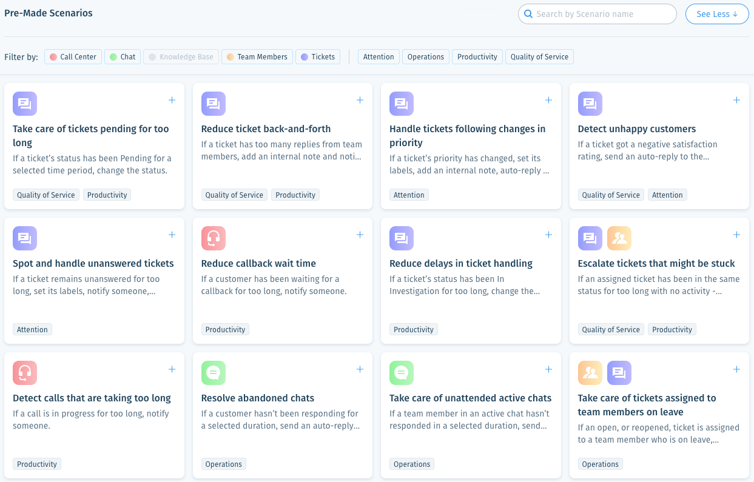Click plus icon on 'Escalate tickets that might be stuck'
Screen dimensions: 754x482
[736, 235]
